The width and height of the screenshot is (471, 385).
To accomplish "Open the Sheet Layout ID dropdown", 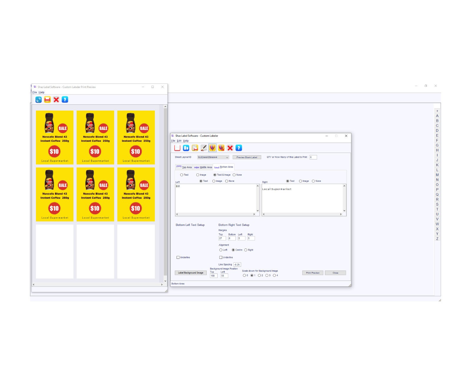I will [x=213, y=157].
